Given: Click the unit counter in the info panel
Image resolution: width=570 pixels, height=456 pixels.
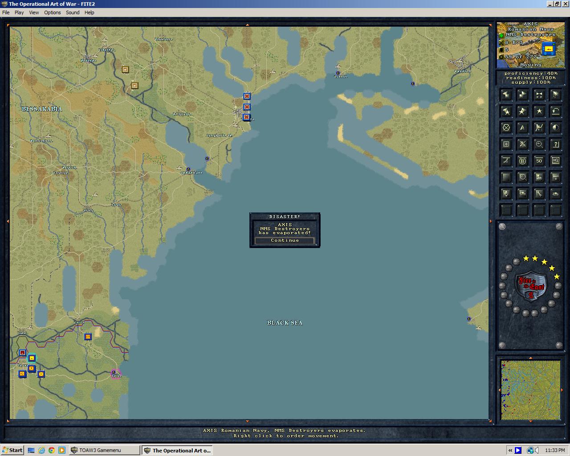Looking at the screenshot, I should coord(549,48).
